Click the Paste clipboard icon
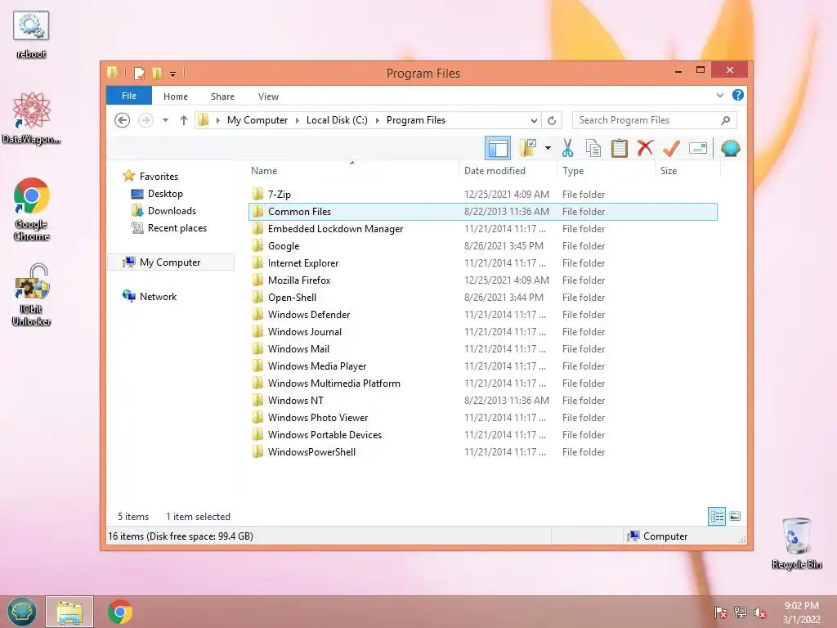Viewport: 837px width, 628px height. tap(619, 148)
